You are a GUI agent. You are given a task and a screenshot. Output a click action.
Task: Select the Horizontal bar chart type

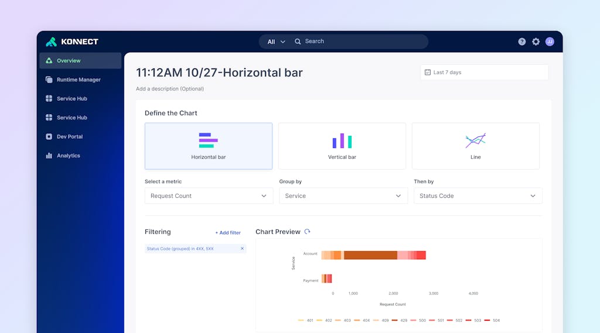pyautogui.click(x=208, y=146)
